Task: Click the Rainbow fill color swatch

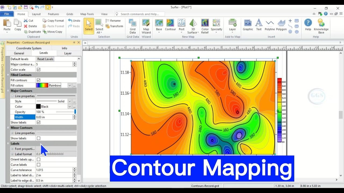Action: [x=42, y=86]
